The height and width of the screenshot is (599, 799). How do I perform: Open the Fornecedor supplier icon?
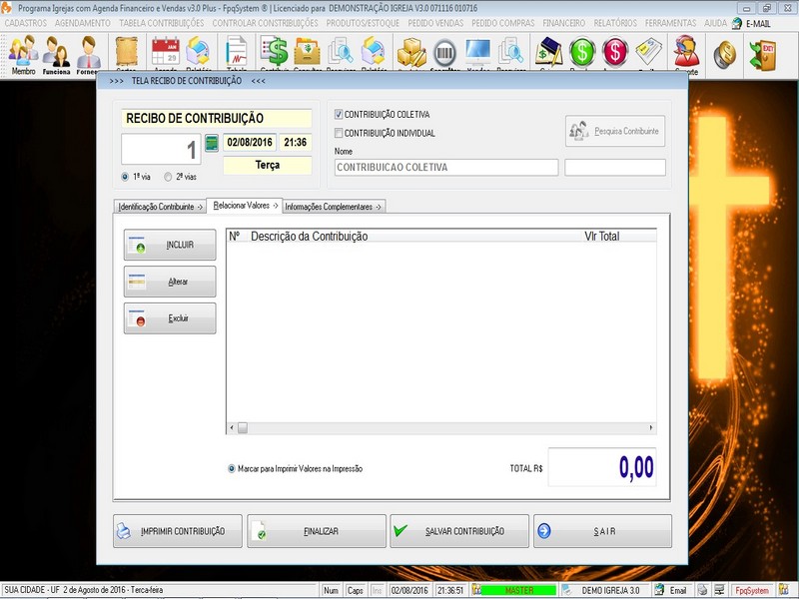click(x=89, y=55)
